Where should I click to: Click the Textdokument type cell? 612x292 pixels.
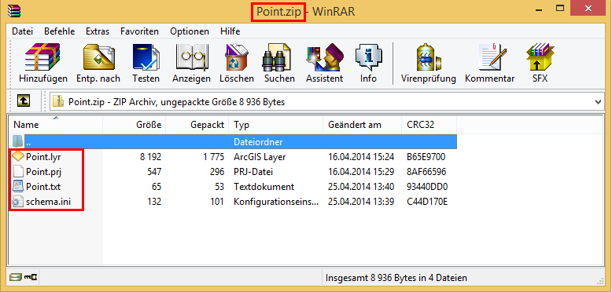[x=264, y=187]
